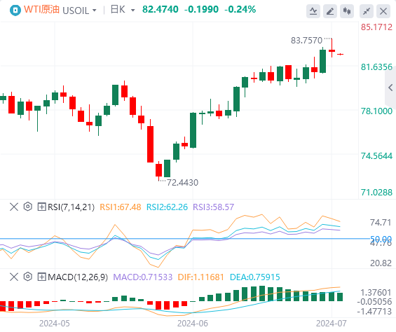Screen dimensions: 396x332
Task: Expand the MACD panel plus icon
Action: 41,277
